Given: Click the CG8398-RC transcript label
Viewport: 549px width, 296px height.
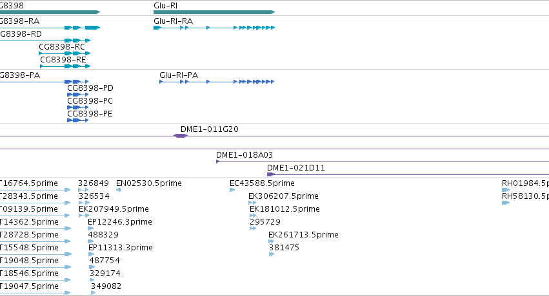Looking at the screenshot, I should [x=62, y=47].
